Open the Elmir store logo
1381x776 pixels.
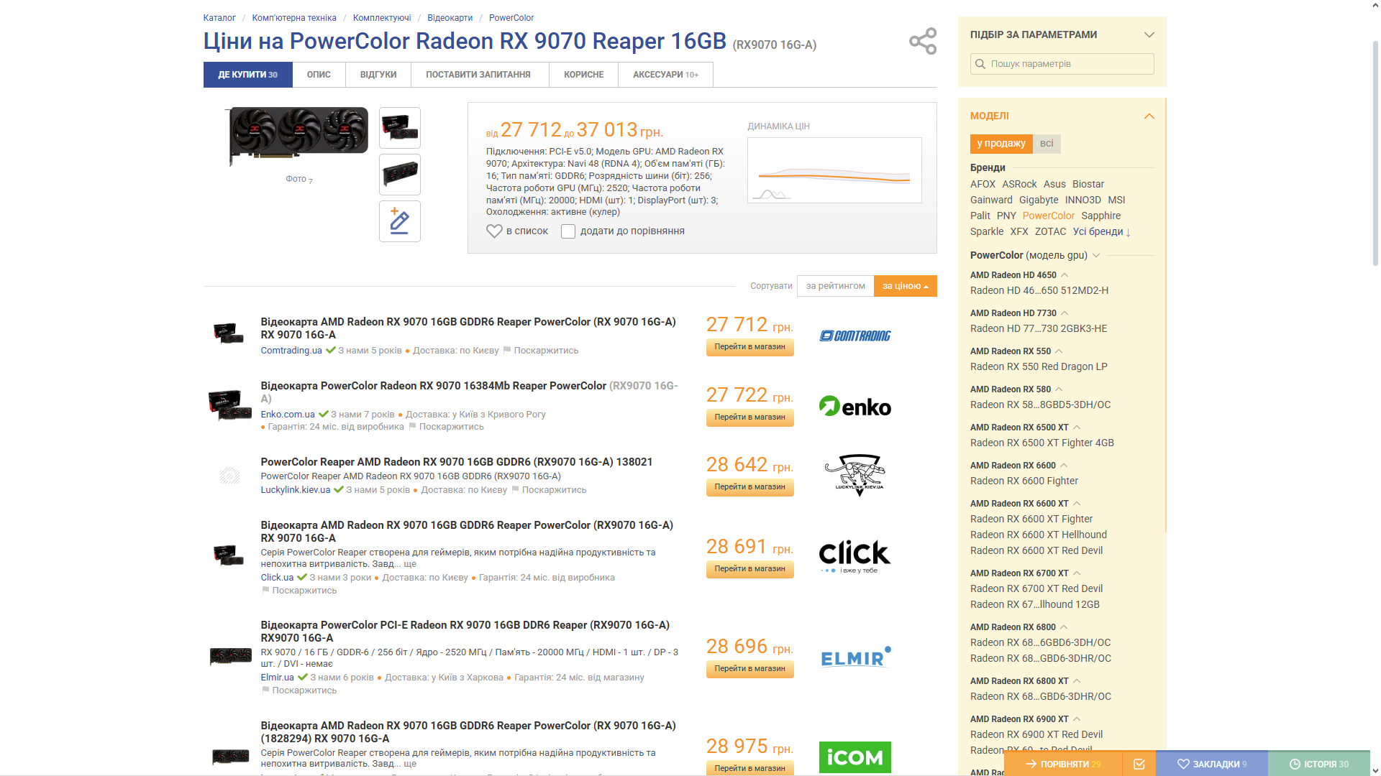[855, 657]
